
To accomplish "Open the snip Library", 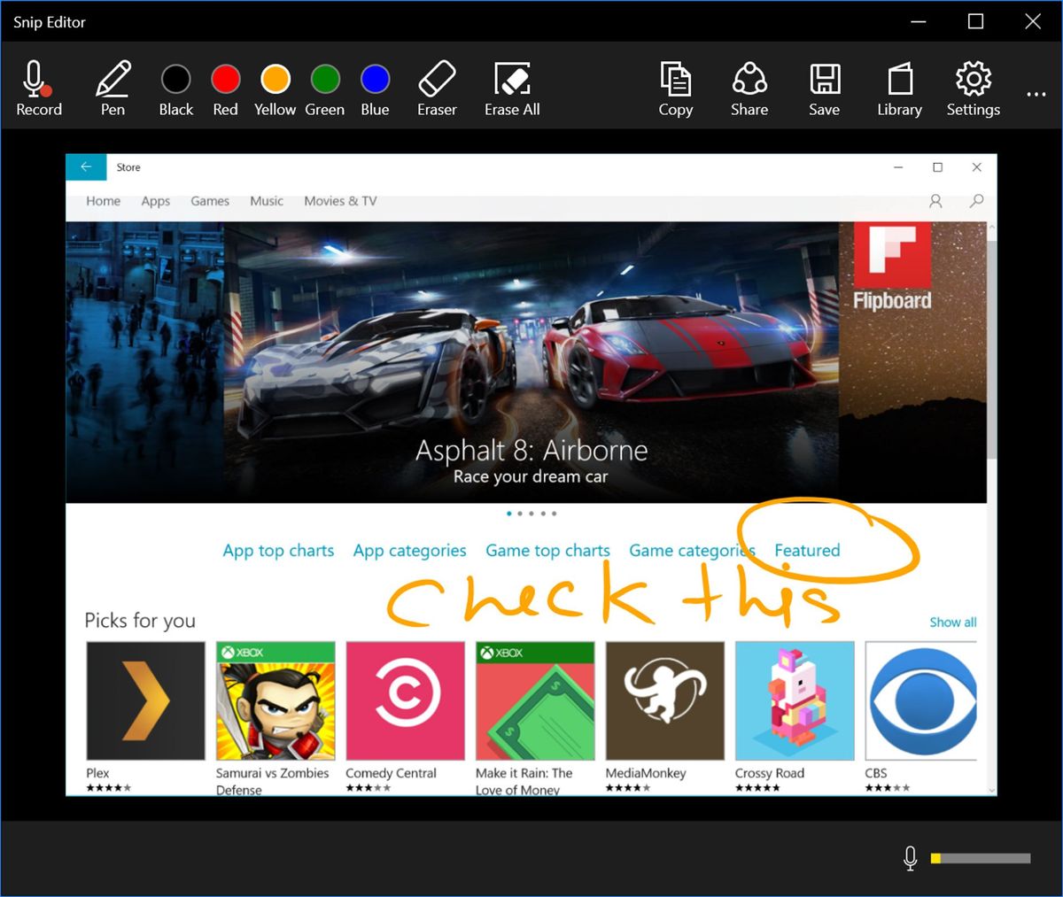I will [x=898, y=86].
